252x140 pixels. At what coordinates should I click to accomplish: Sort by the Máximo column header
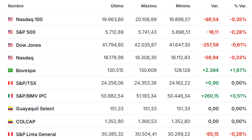[149, 6]
